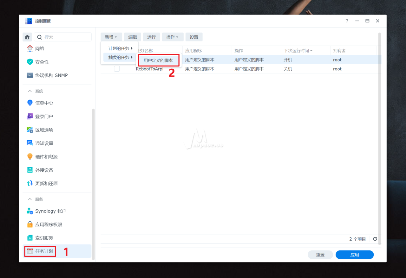The height and width of the screenshot is (278, 406).
Task: Click the bulb icon beside 硬件和电源
Action: point(30,156)
